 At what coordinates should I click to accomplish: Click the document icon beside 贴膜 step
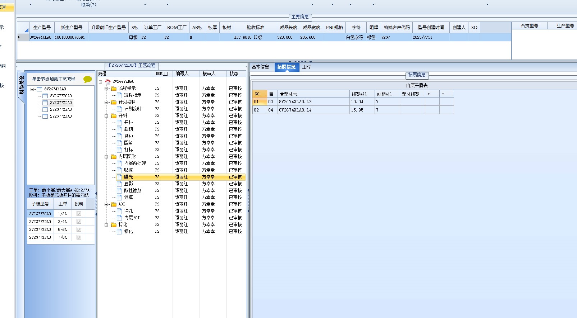click(119, 170)
